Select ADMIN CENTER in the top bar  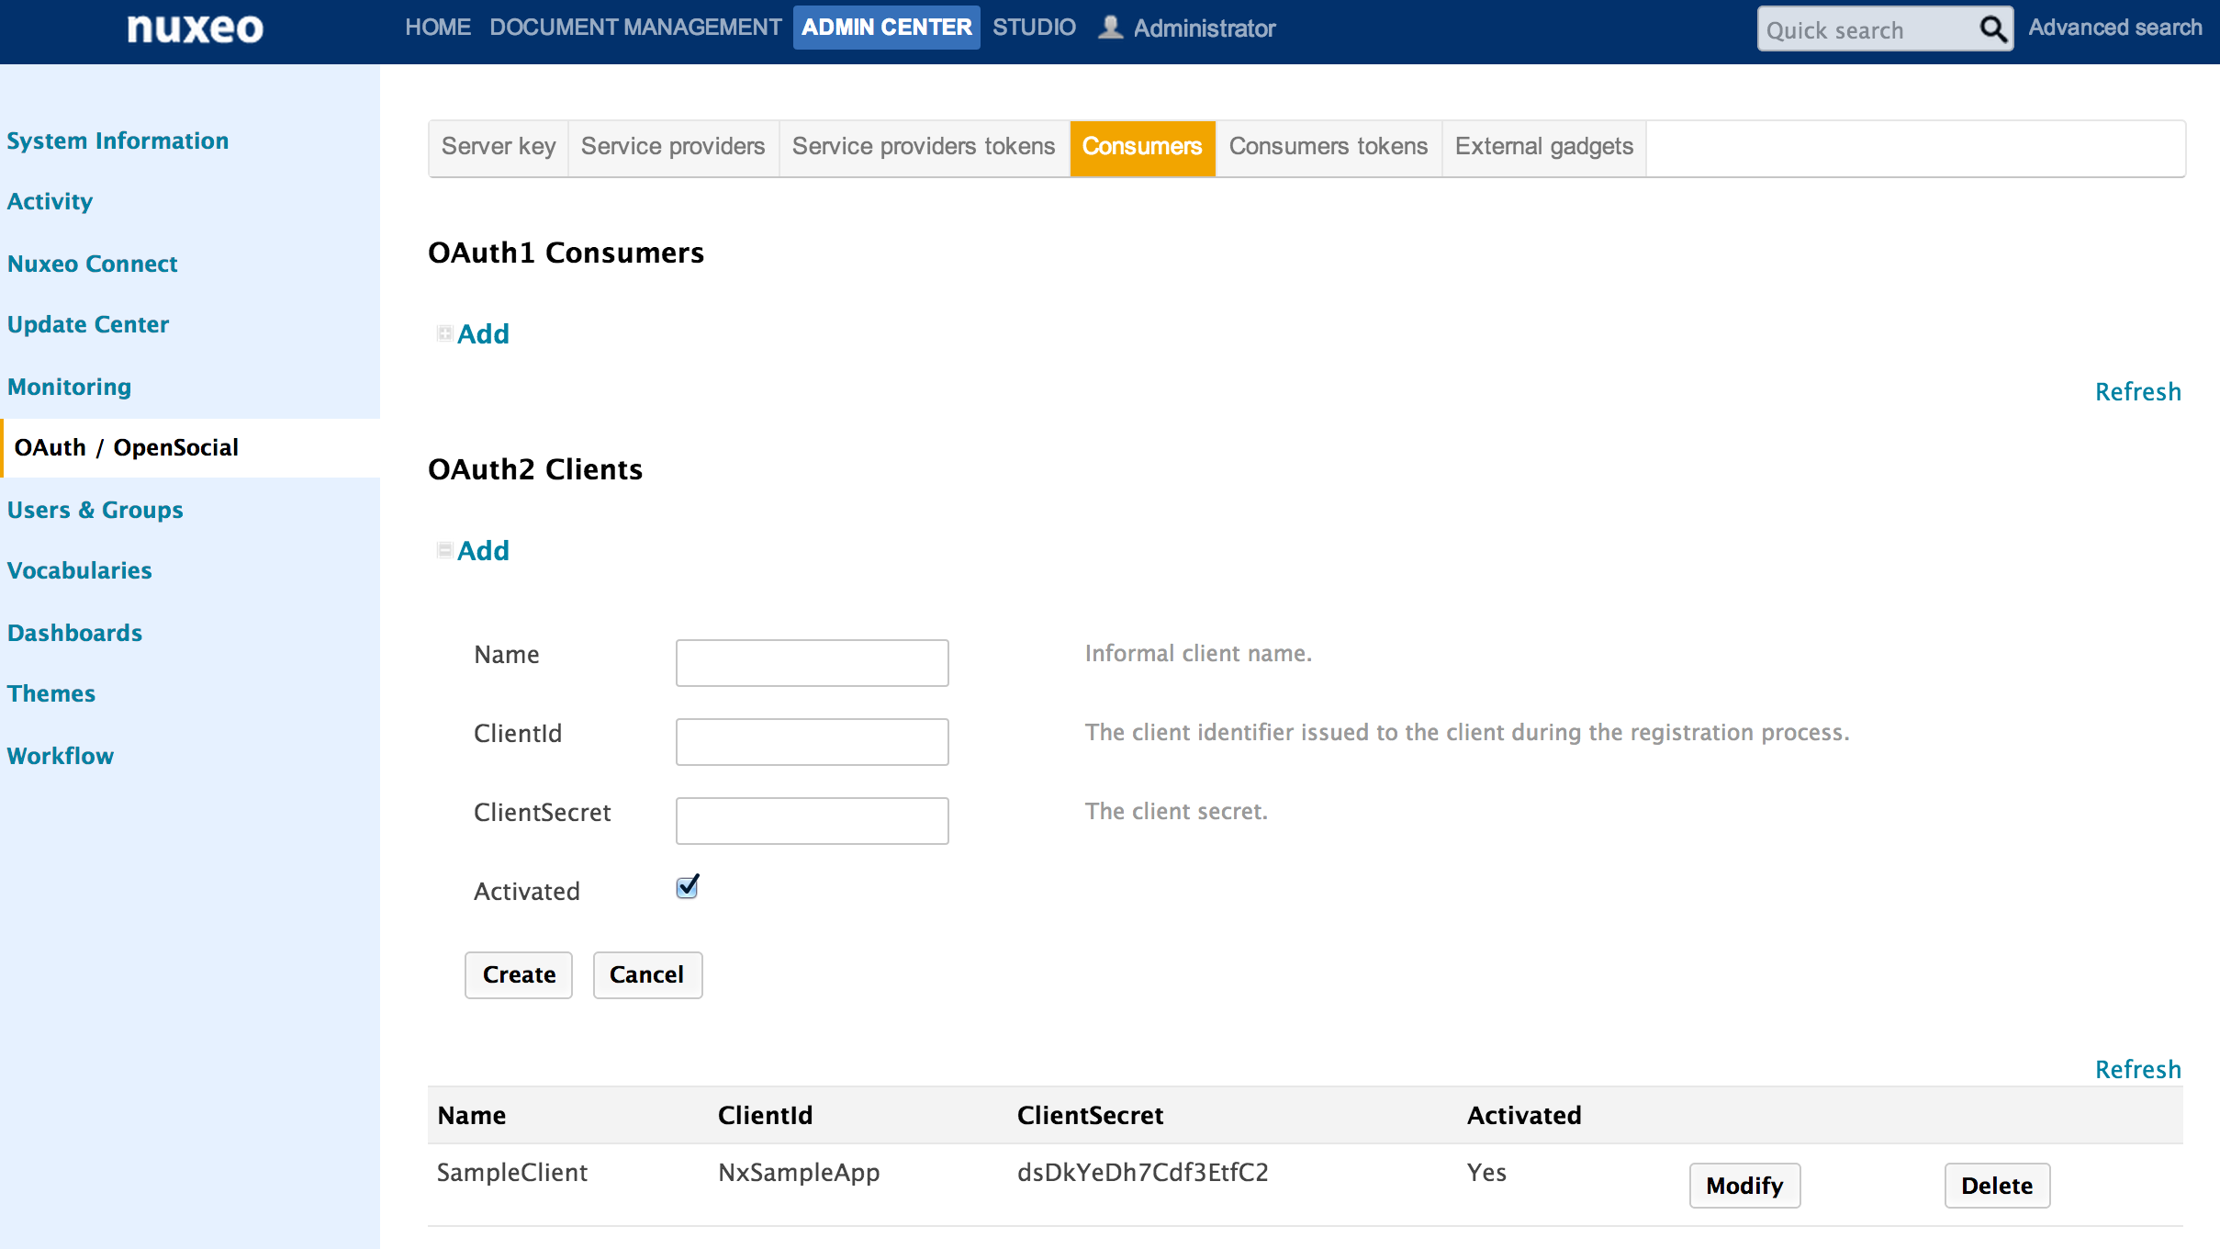[x=887, y=28]
